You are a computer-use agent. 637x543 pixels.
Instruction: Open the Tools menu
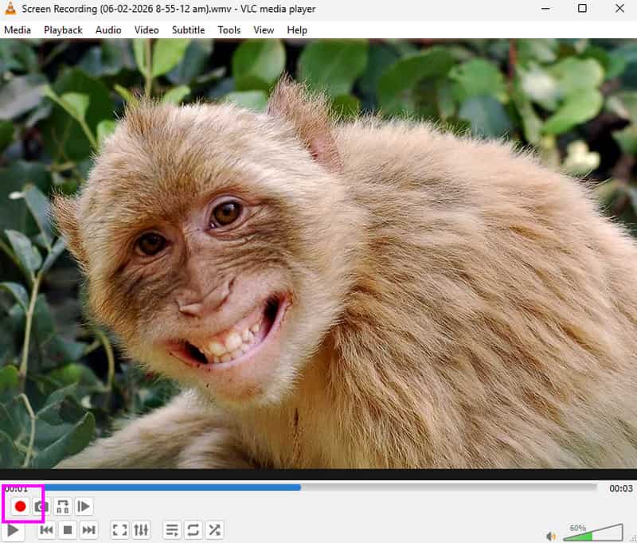[x=229, y=30]
